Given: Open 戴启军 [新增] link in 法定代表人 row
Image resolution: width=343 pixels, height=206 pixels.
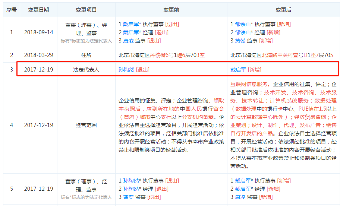Looking at the screenshot, I should click(238, 70).
